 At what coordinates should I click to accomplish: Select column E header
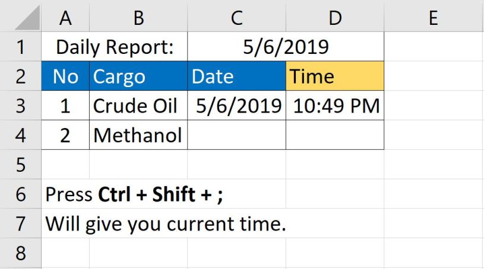433,18
